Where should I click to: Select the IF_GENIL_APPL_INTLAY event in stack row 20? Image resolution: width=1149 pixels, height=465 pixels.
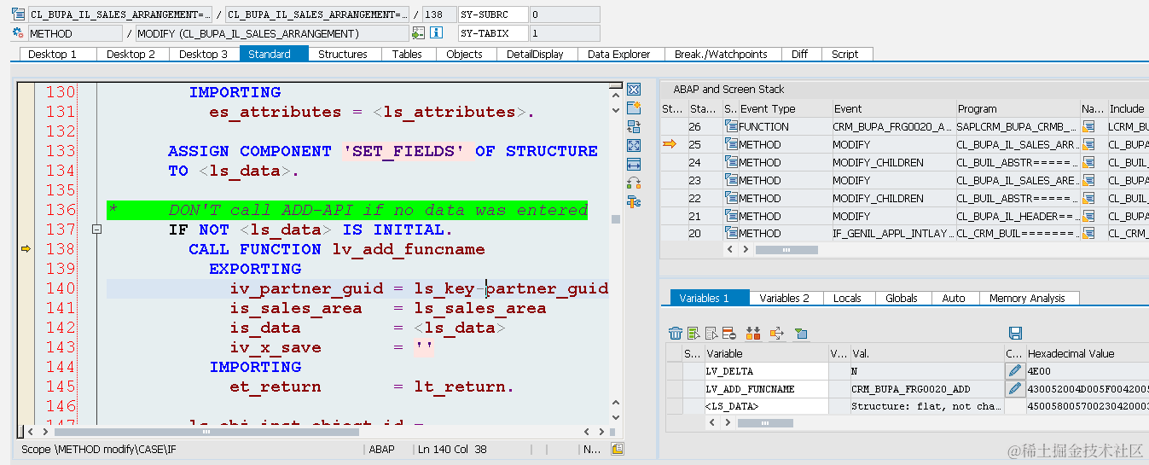[x=893, y=233]
